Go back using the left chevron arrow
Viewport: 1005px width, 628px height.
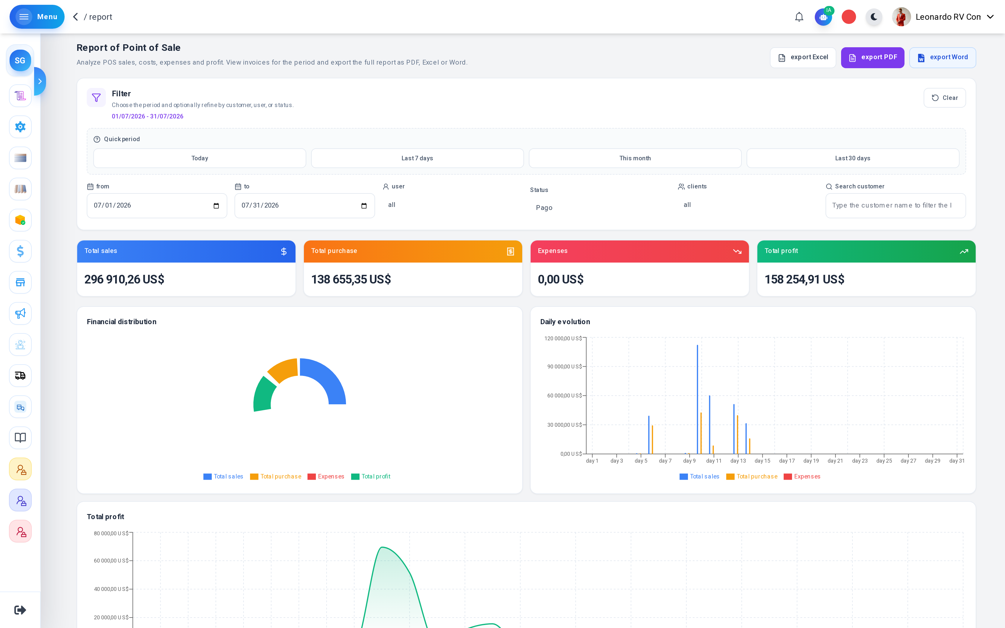(76, 17)
